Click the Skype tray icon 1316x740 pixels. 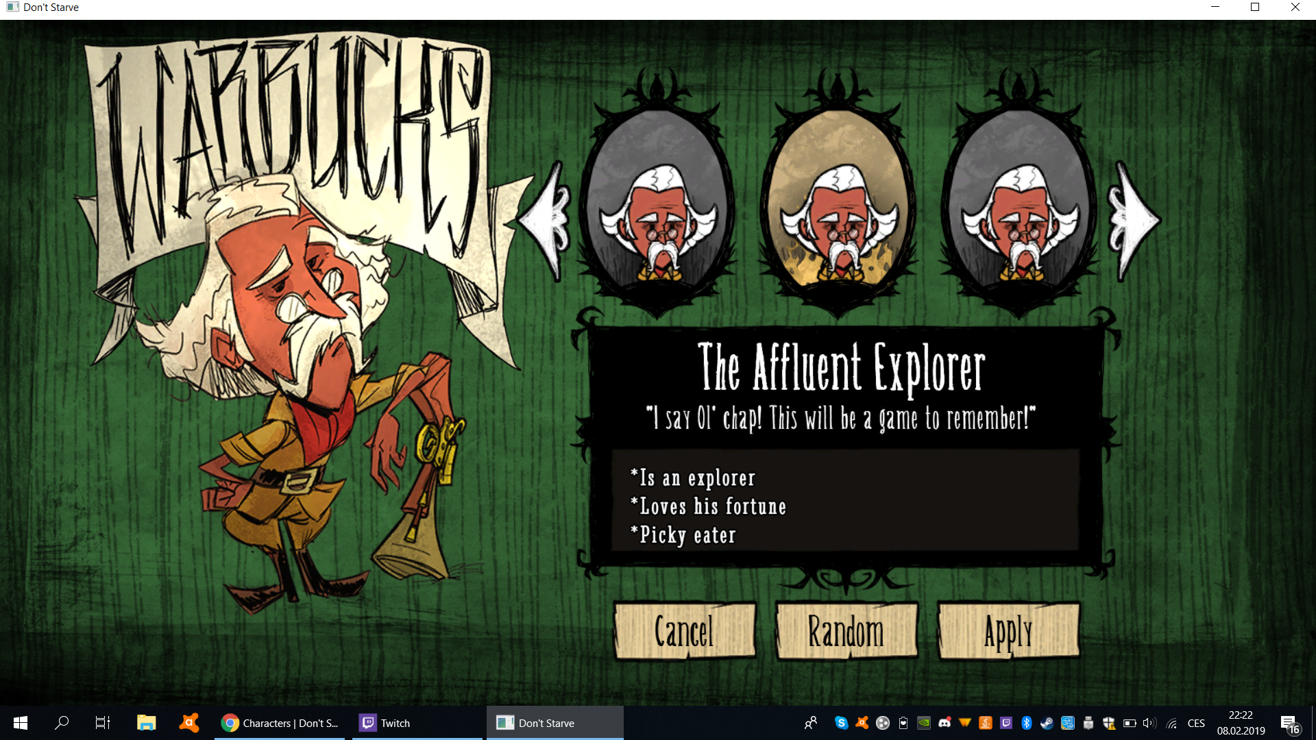click(x=841, y=723)
